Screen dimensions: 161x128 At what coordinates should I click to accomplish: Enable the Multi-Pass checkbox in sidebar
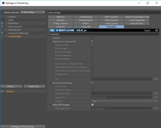click(x=2, y=23)
